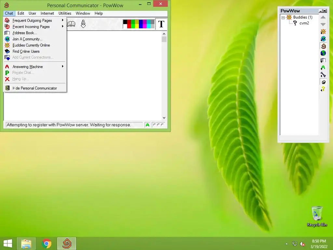
Task: Pick the yellow color swatch
Action: 137,26
